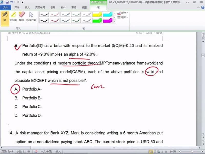Activate the Eraser (擦除) tool

22,16
